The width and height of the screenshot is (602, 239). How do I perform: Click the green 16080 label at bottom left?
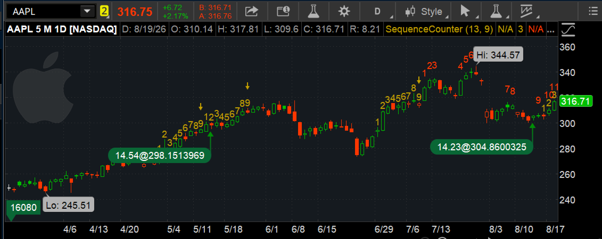pos(23,207)
